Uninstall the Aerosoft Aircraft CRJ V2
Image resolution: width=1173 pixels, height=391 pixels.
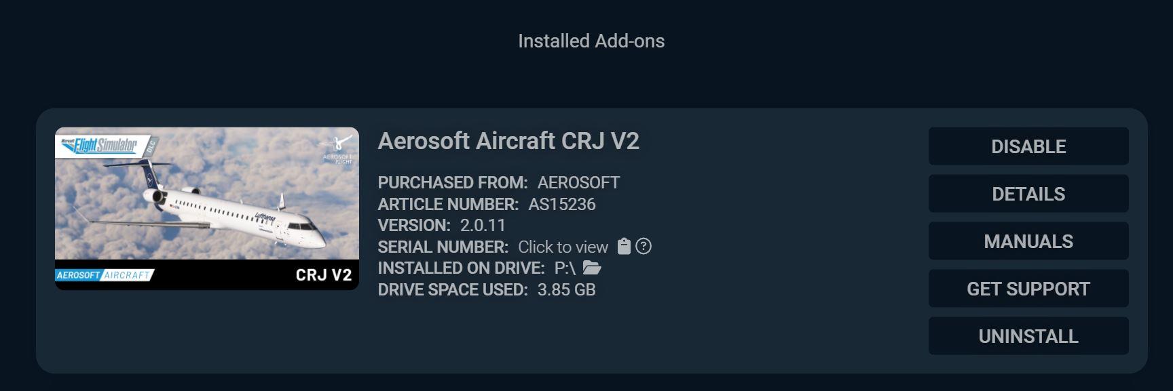pyautogui.click(x=1028, y=336)
